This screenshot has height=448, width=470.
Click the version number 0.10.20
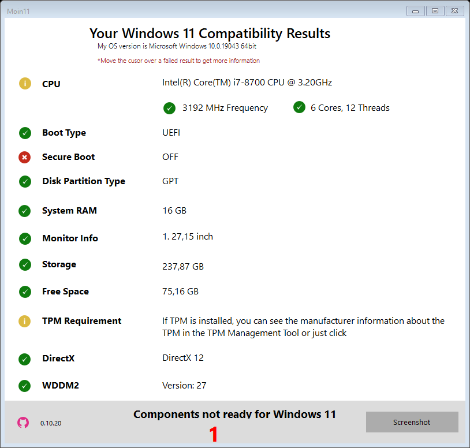coord(51,423)
